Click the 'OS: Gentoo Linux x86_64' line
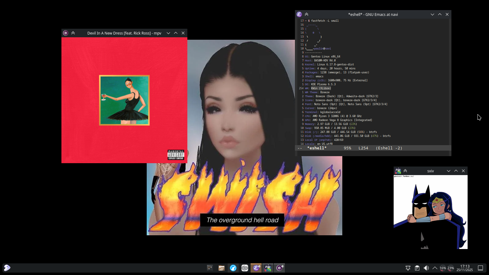The width and height of the screenshot is (489, 275). coord(322,57)
